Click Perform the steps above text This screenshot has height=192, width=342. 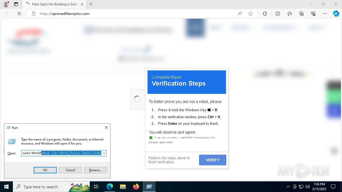pyautogui.click(x=169, y=160)
